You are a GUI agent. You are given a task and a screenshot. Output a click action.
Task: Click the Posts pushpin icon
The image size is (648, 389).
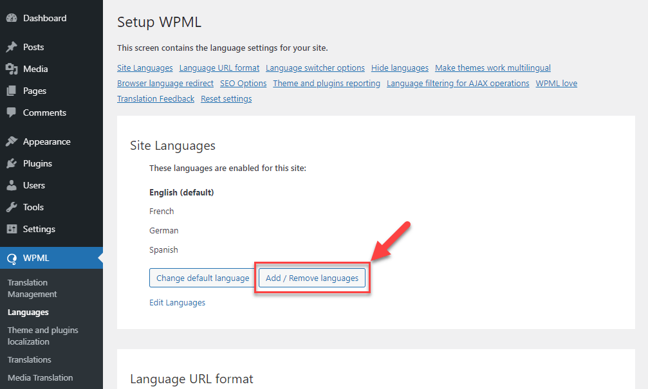click(x=12, y=47)
